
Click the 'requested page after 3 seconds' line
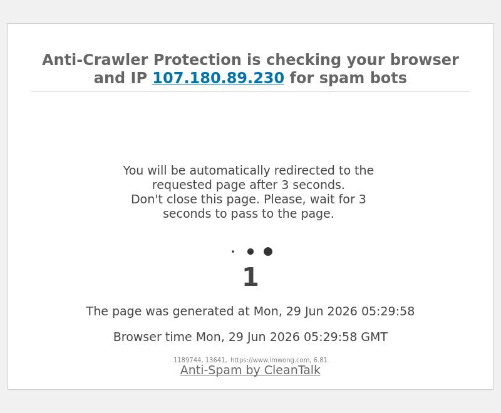pos(248,185)
